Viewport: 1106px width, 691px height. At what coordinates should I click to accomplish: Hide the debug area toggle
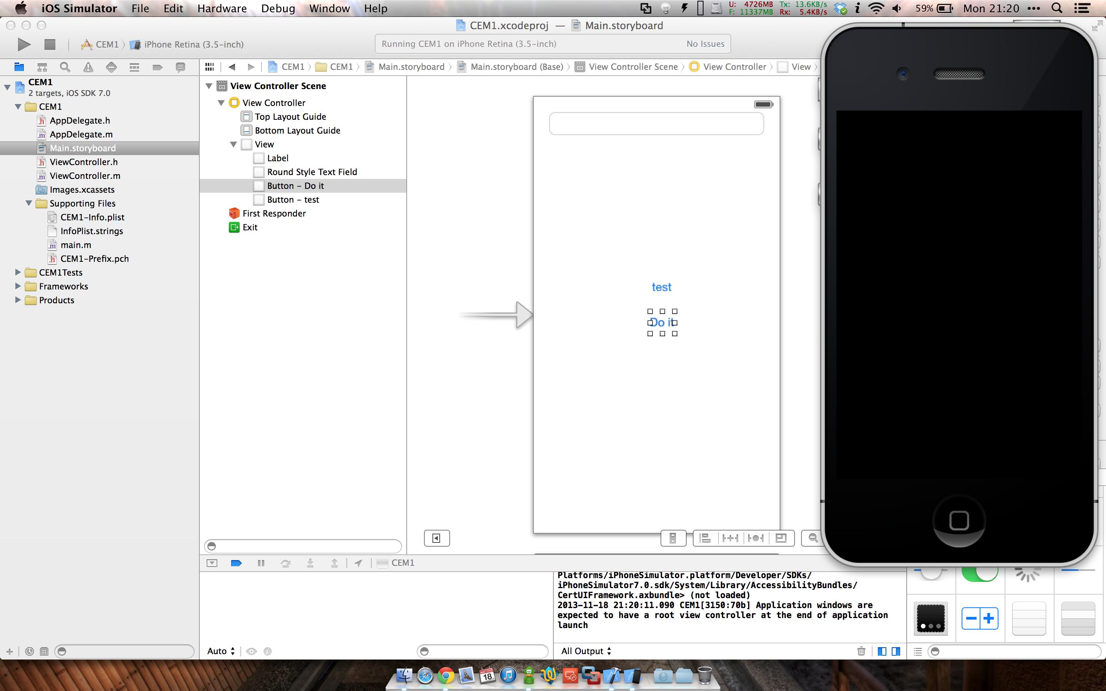coord(212,563)
